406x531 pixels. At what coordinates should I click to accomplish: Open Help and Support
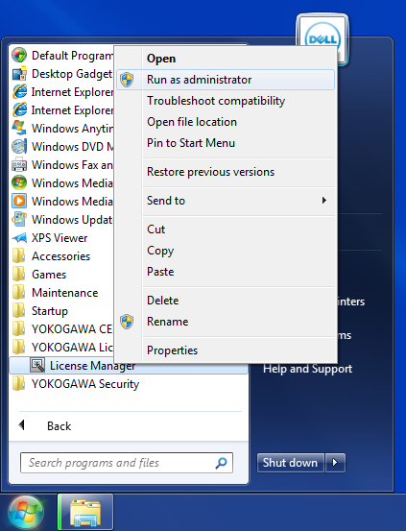coord(307,369)
